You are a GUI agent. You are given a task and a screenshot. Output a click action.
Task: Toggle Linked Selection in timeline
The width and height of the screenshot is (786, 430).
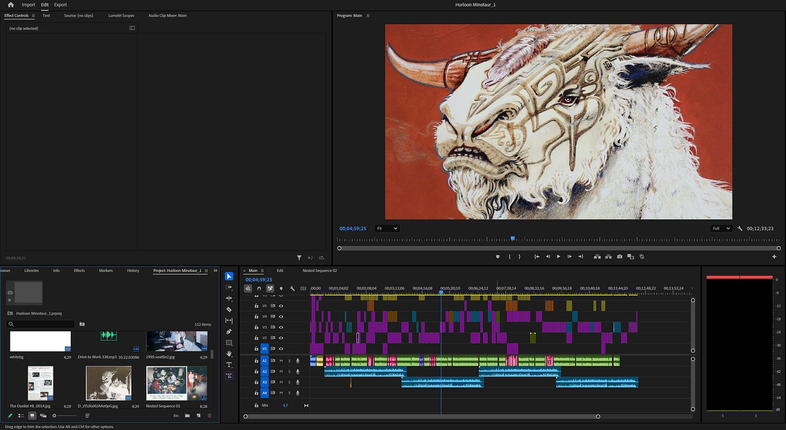click(270, 289)
